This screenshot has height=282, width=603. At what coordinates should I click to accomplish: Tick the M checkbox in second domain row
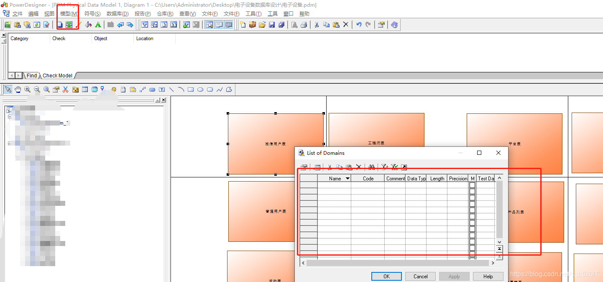472,191
